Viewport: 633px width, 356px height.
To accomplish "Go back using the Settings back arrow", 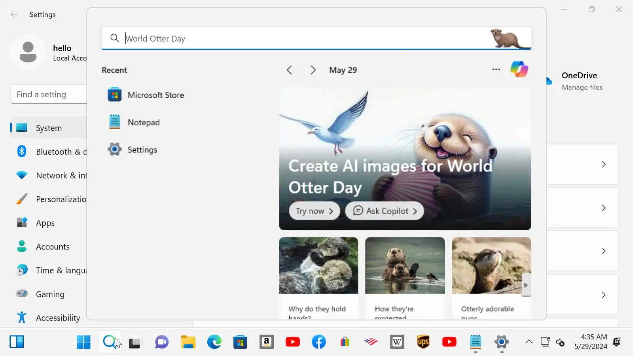I will pyautogui.click(x=14, y=15).
